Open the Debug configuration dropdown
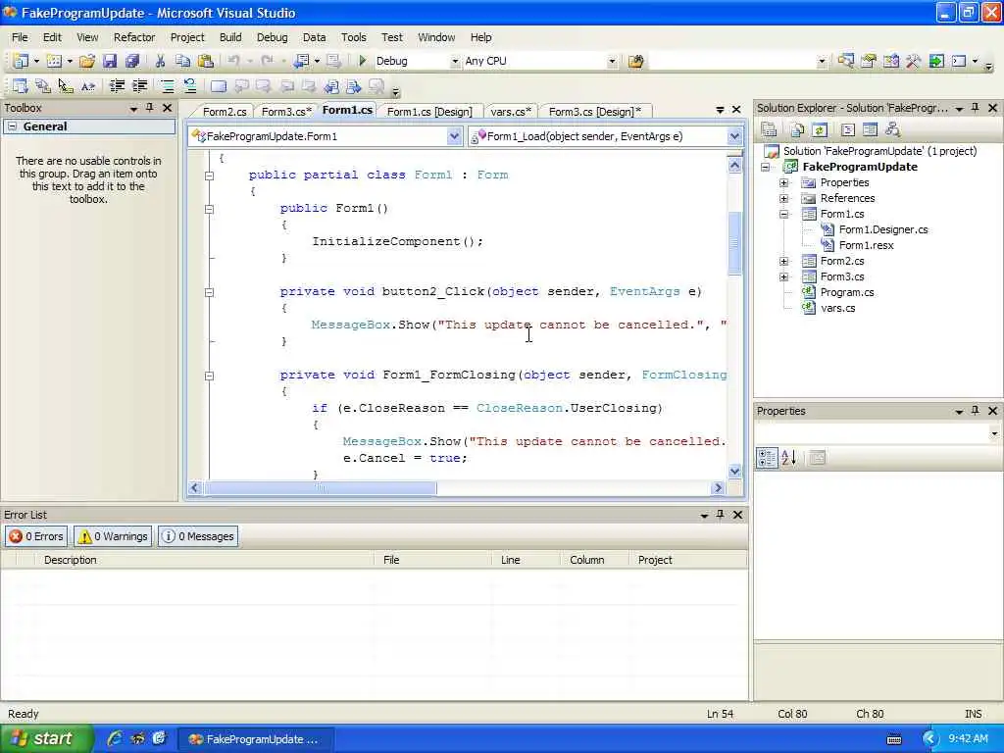This screenshot has width=1004, height=753. point(455,61)
